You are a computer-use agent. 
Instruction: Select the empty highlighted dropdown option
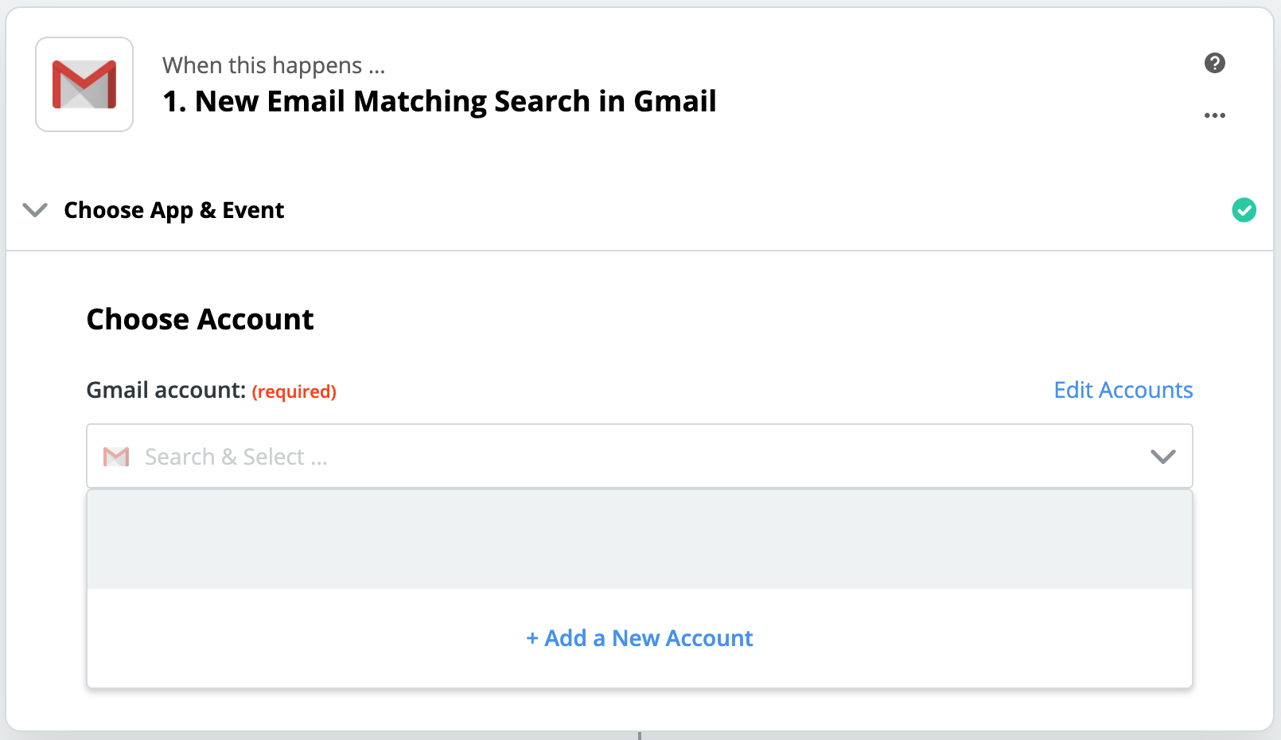point(639,539)
